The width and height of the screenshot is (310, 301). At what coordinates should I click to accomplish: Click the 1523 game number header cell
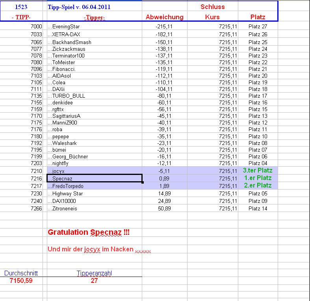pyautogui.click(x=21, y=7)
